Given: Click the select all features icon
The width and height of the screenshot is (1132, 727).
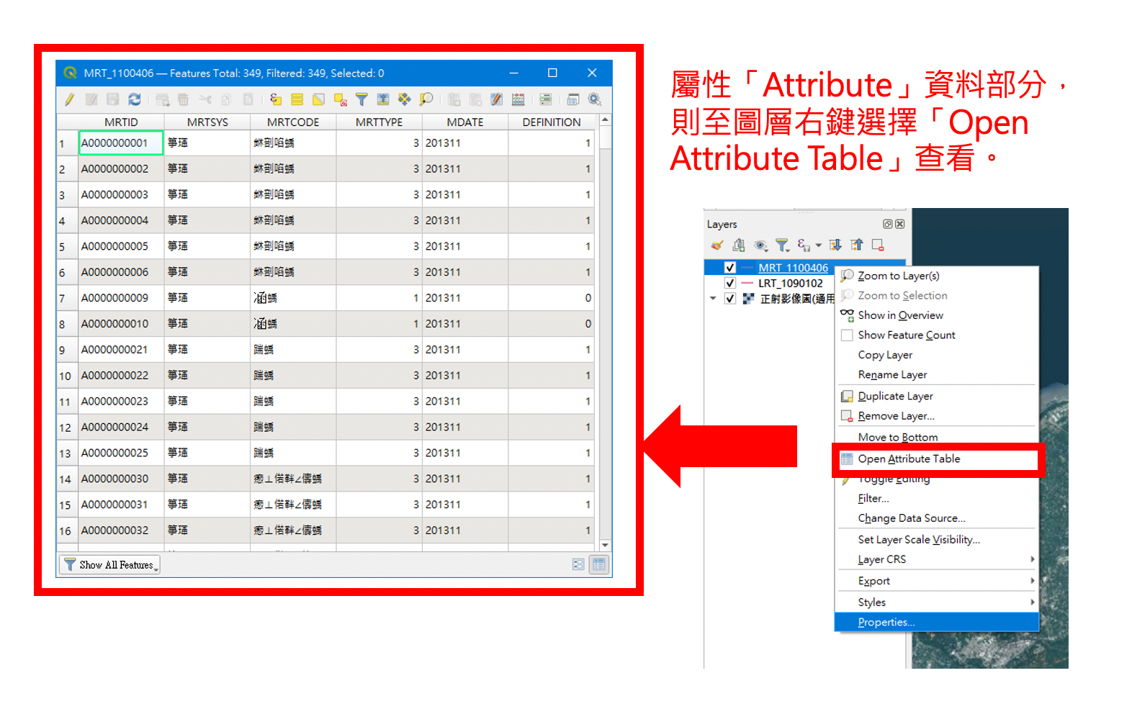Looking at the screenshot, I should click(297, 99).
